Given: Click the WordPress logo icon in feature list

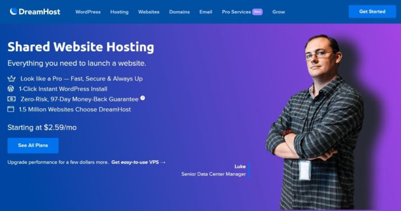Looking at the screenshot, I should 10,89.
